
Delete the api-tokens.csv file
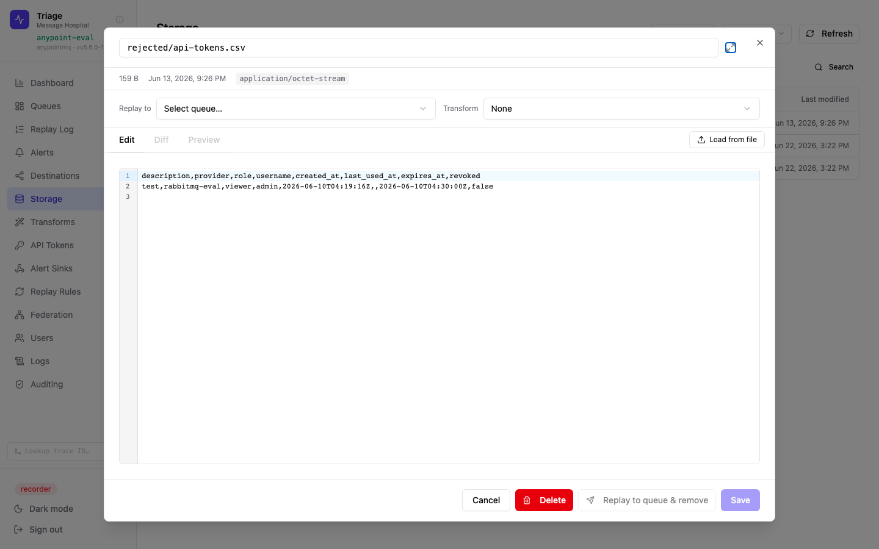(544, 500)
